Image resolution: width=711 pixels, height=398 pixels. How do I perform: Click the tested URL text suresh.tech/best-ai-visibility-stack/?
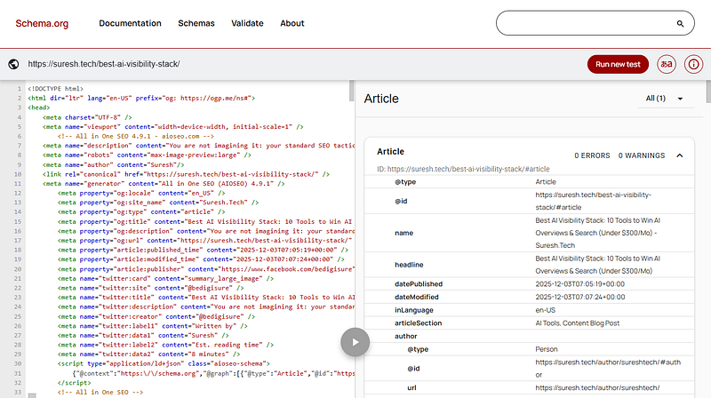[104, 64]
